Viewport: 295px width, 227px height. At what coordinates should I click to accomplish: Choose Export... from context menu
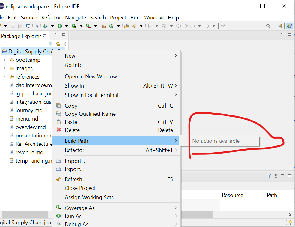[x=116, y=169]
